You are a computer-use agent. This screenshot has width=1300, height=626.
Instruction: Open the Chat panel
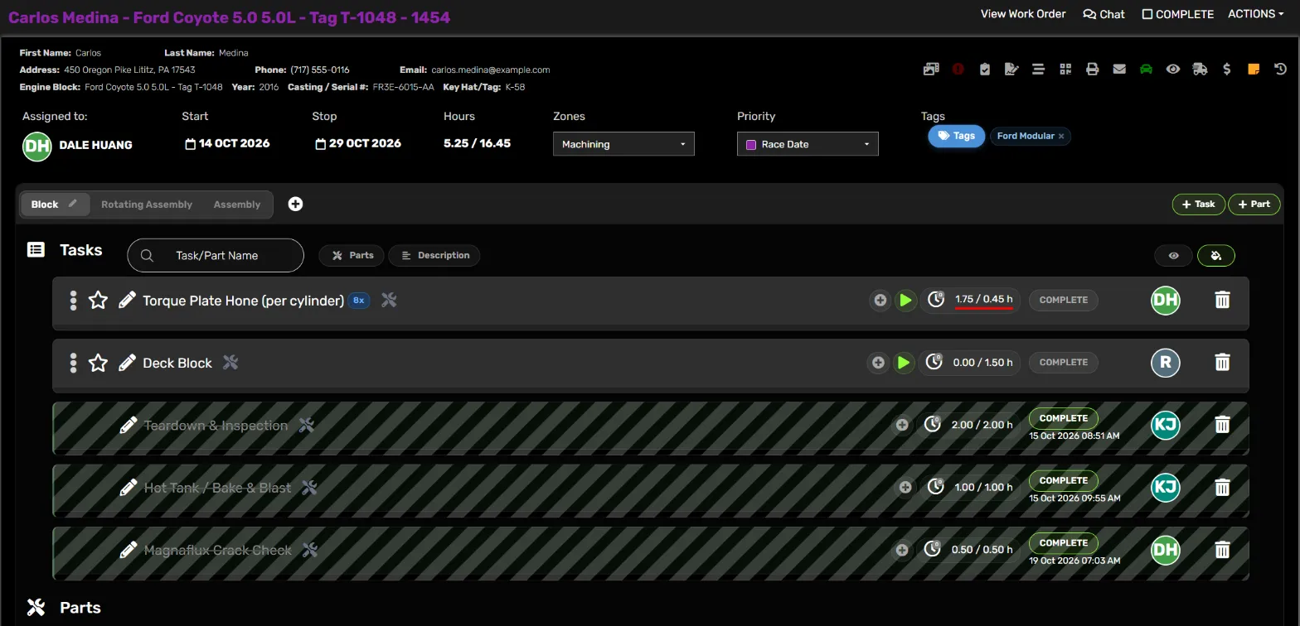point(1104,14)
